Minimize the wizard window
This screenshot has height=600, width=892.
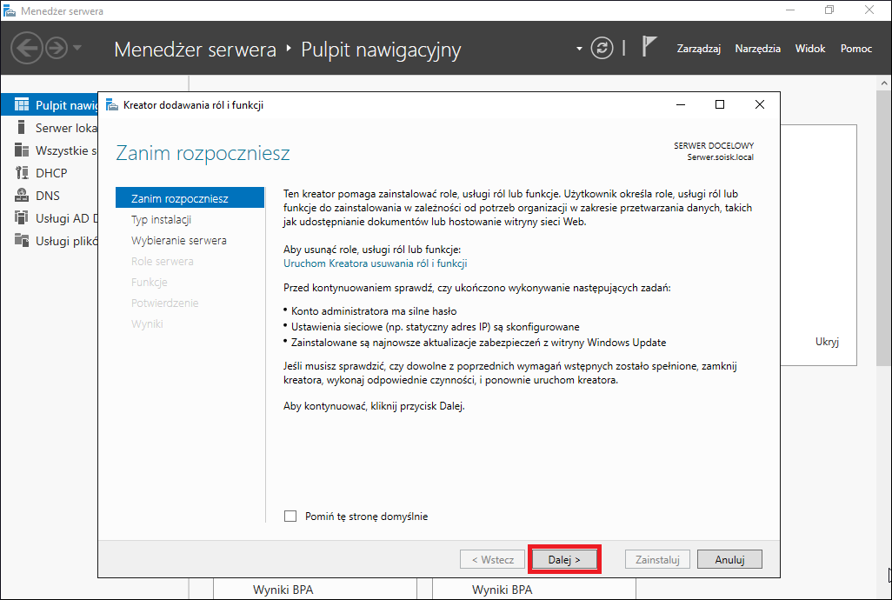(x=681, y=104)
